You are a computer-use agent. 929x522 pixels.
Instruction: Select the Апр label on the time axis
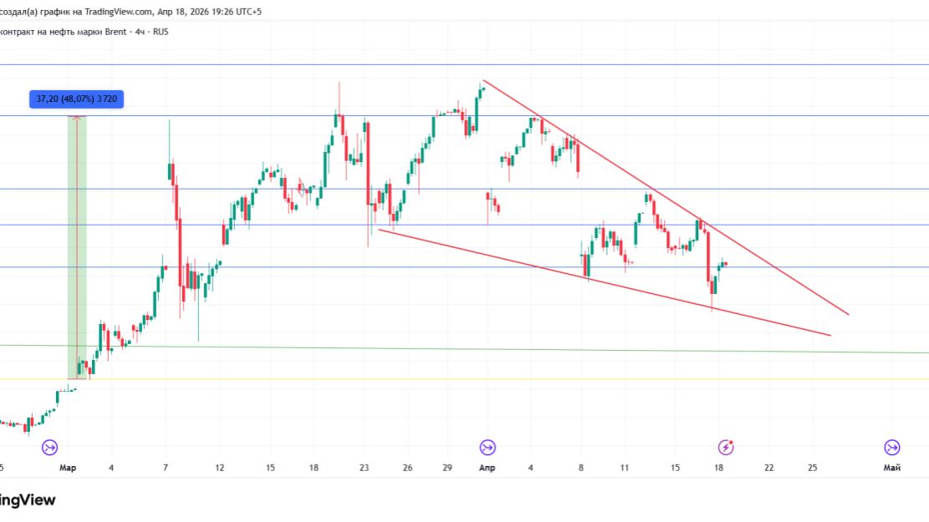[x=487, y=469]
